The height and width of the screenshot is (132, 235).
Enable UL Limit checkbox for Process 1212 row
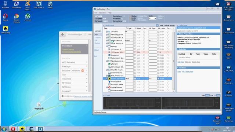158,52
